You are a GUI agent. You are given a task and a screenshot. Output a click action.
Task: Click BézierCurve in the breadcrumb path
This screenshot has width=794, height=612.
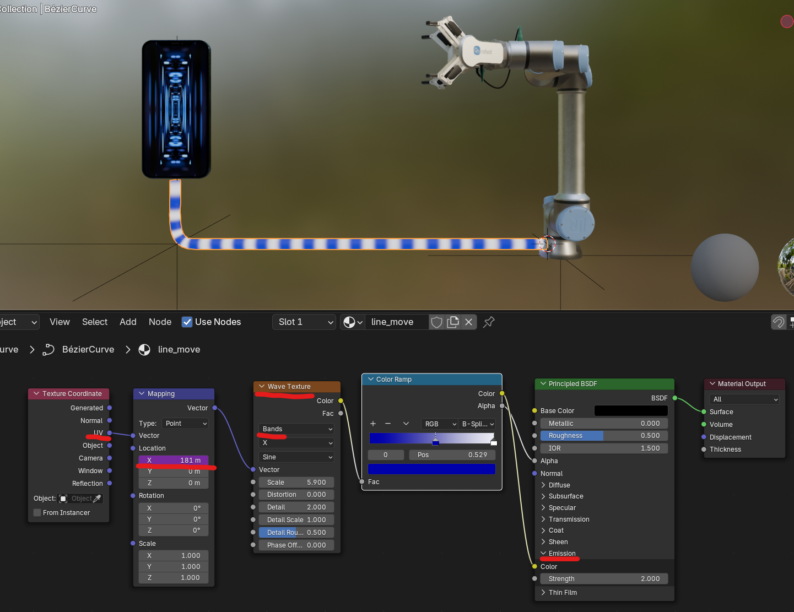(88, 350)
